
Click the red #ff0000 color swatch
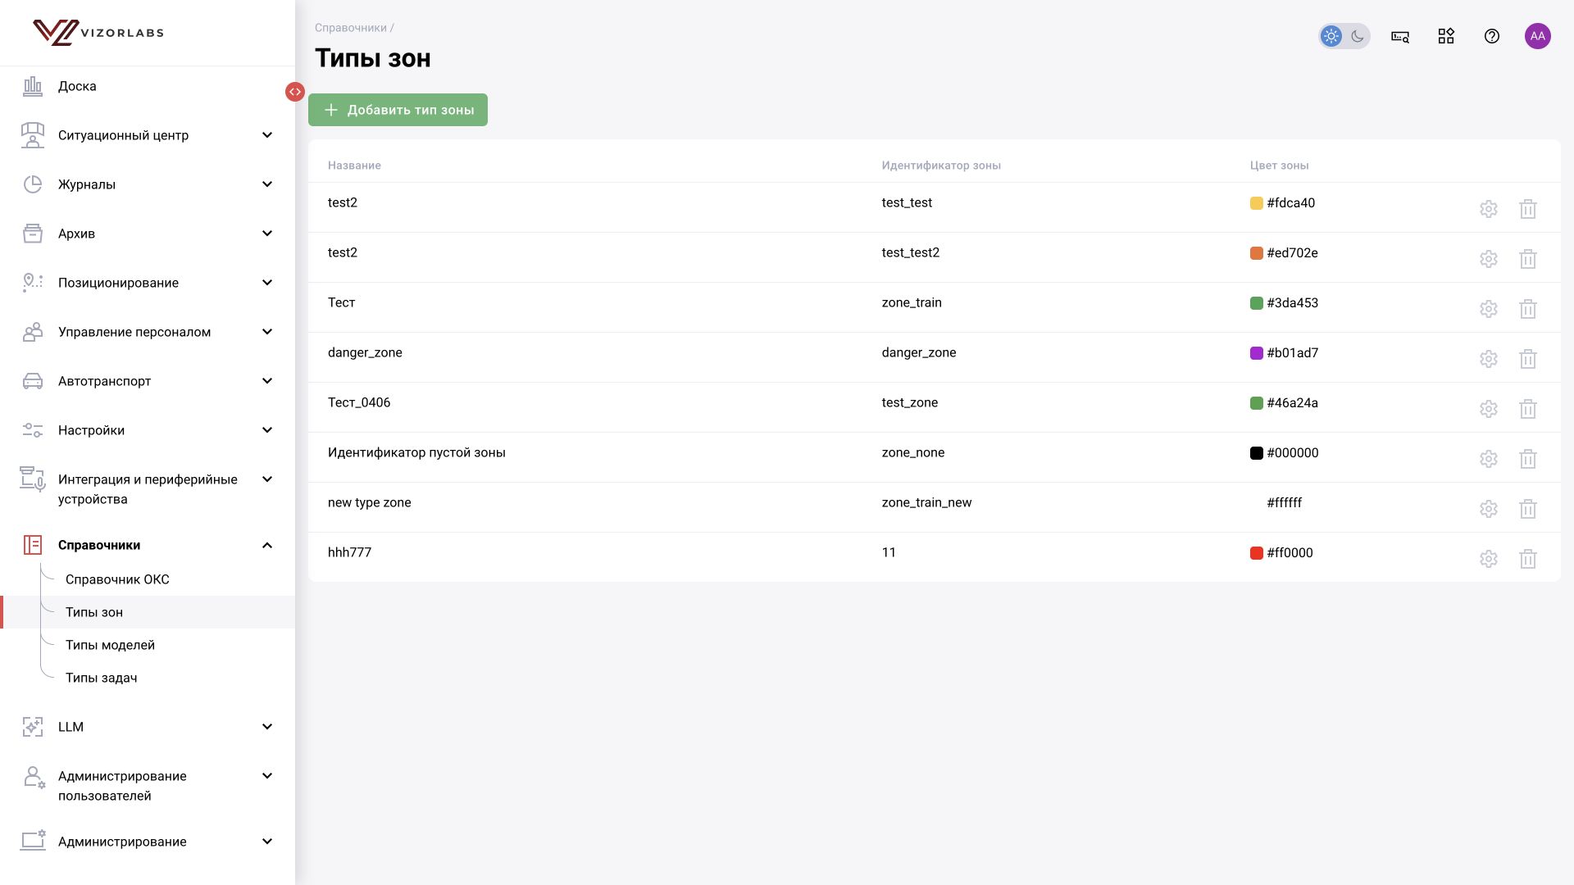(1256, 553)
